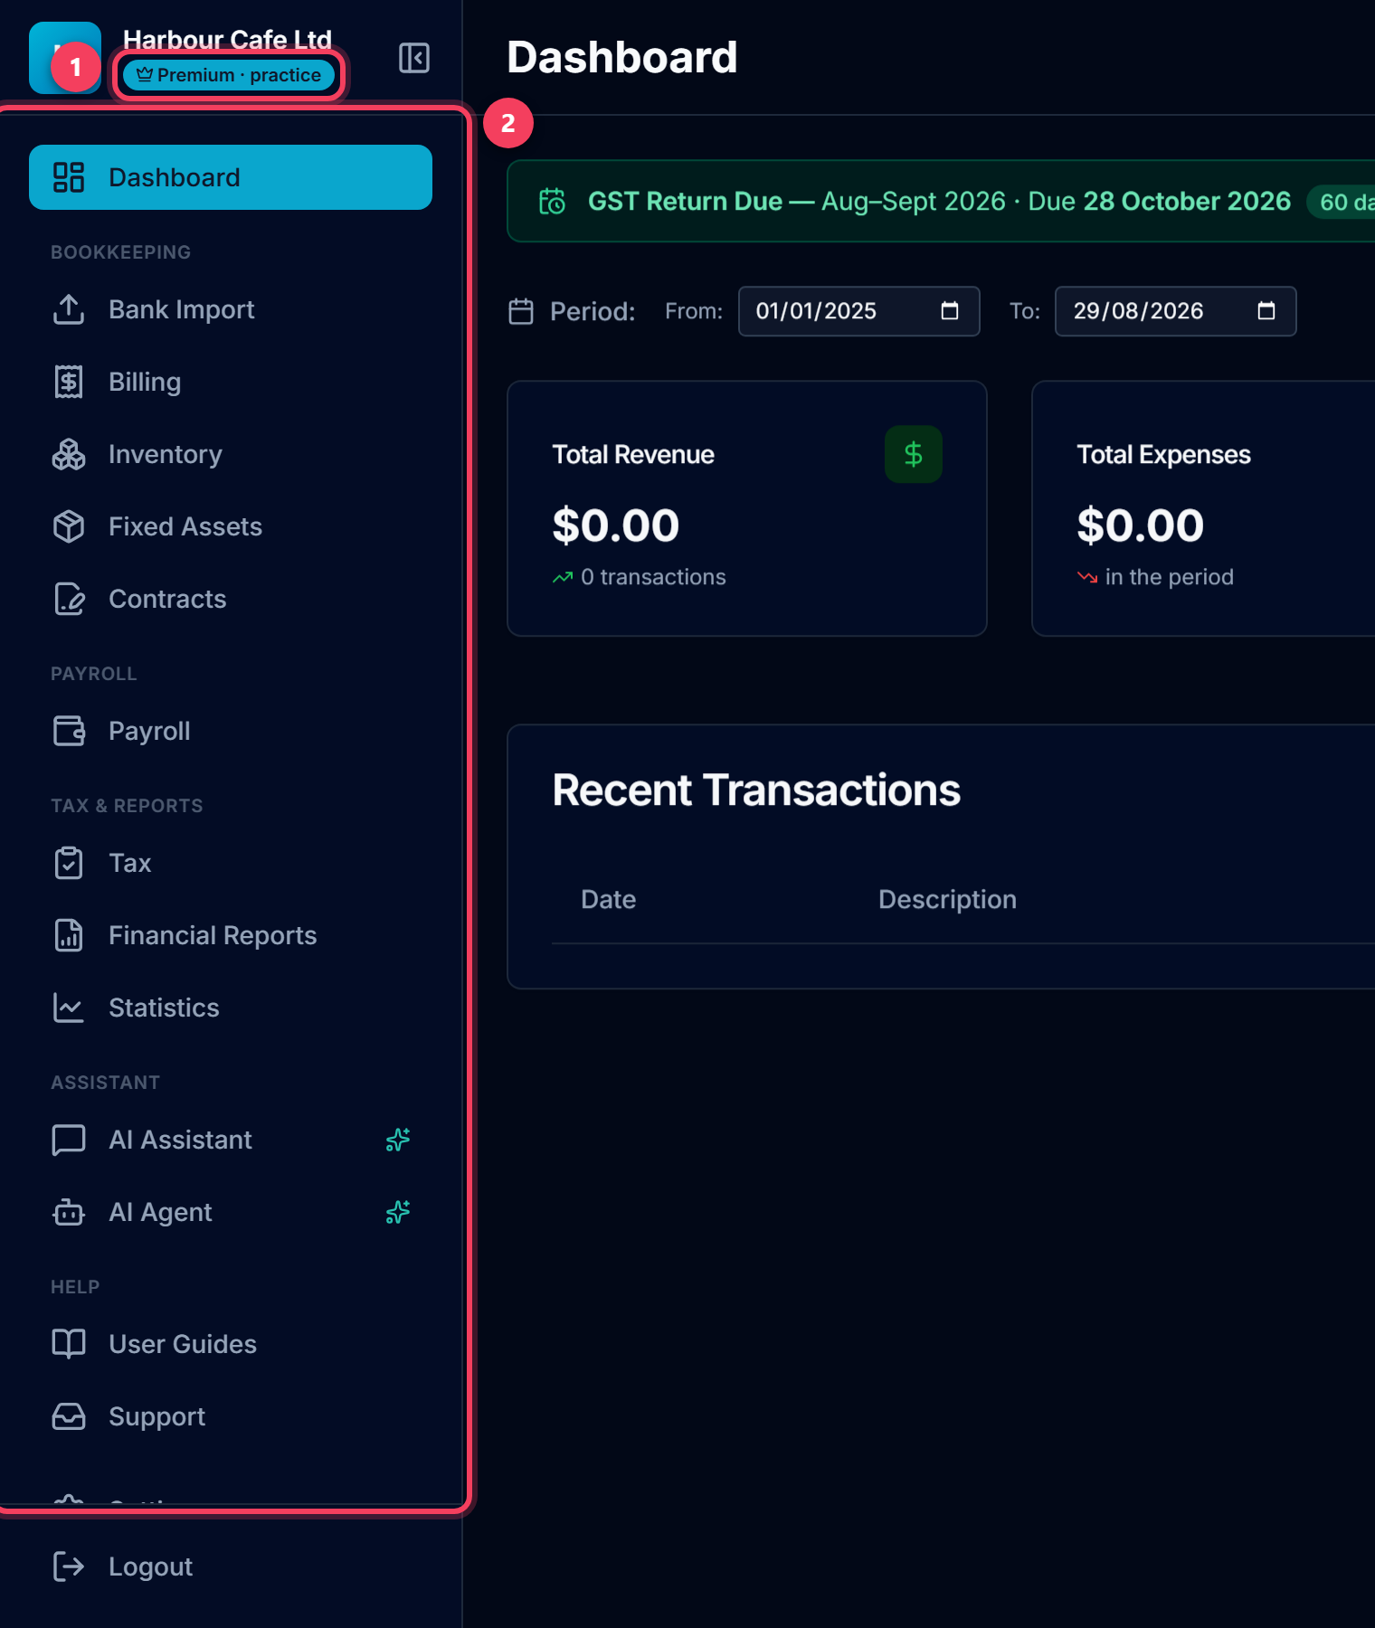The height and width of the screenshot is (1628, 1375).
Task: Open the Tax section
Action: [231, 863]
